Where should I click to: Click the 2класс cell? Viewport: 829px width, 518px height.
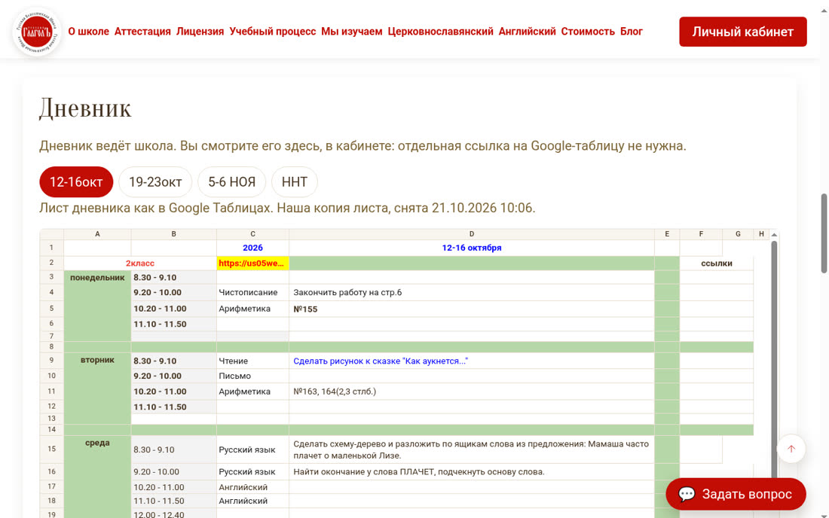point(140,263)
